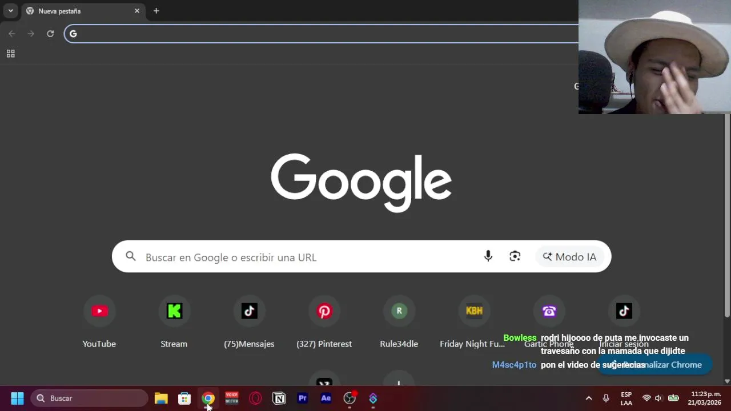Viewport: 731px width, 411px height.
Task: Open the Modo IA button
Action: [x=570, y=257]
